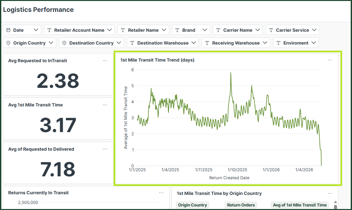Open options menu for Returns Currently In Transit card
This screenshot has height=210, width=352.
(x=161, y=193)
